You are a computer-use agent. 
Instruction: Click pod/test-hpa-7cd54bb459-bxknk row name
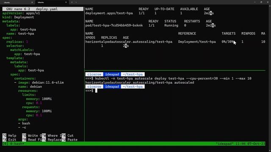pos(114,25)
